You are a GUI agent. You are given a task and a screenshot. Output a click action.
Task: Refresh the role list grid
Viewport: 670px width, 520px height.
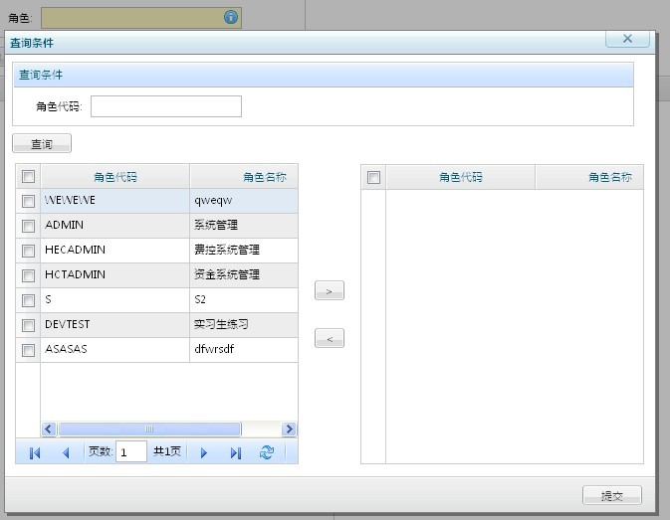[x=266, y=452]
